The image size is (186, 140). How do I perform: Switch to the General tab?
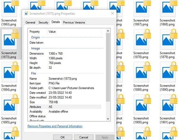point(30,22)
